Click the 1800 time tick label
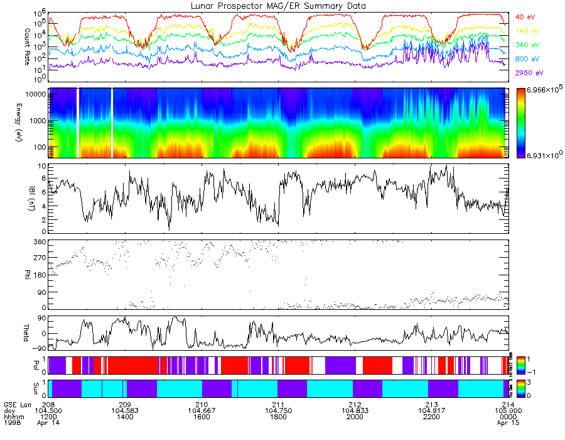This screenshot has width=565, height=440. (278, 417)
